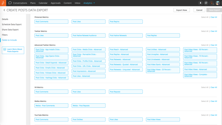Toggle Post Video Views - 25 Percent field
Image resolution: width=222 pixels, height=125 pixels.
163,70
